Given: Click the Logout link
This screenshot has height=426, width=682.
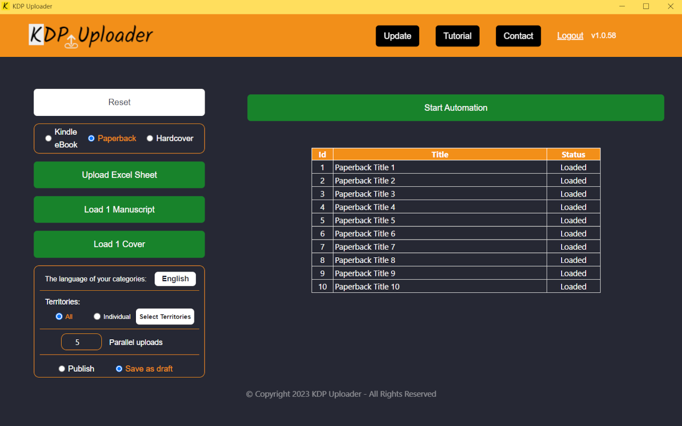Looking at the screenshot, I should [570, 36].
